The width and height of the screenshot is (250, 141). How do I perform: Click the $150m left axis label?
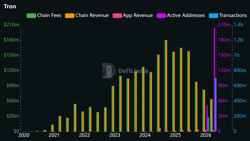(x=11, y=55)
